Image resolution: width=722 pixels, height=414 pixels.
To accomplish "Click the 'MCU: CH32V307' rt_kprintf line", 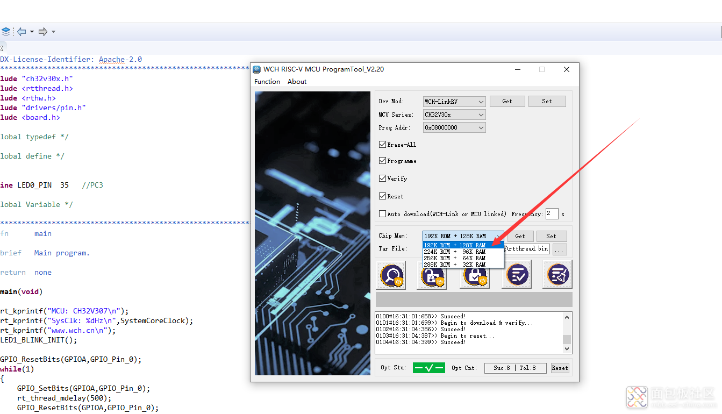I will click(x=64, y=311).
